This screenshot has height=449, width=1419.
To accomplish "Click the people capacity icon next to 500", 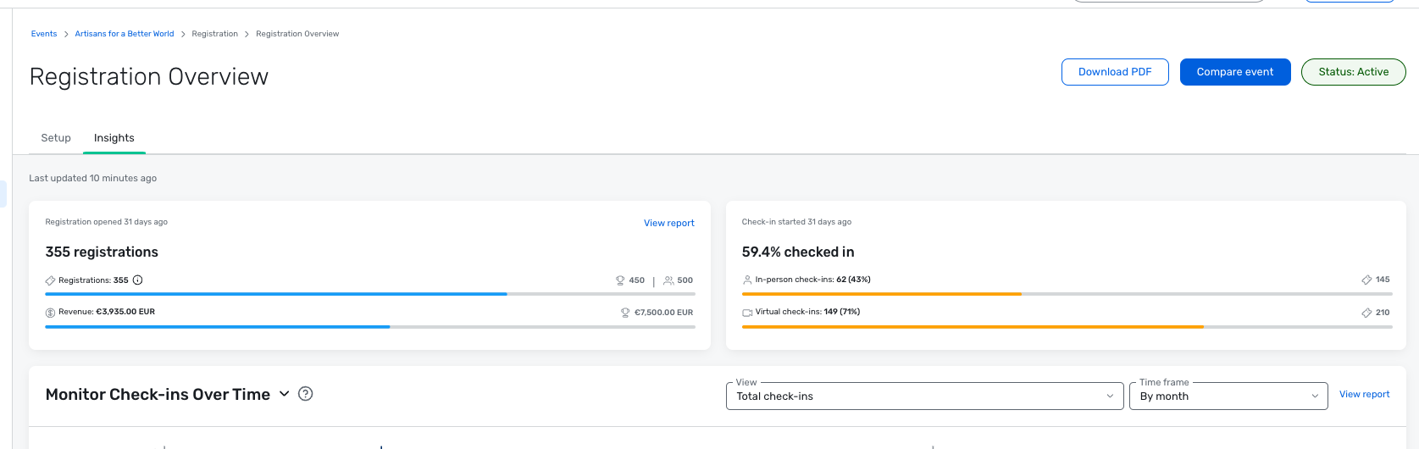I will [x=668, y=280].
